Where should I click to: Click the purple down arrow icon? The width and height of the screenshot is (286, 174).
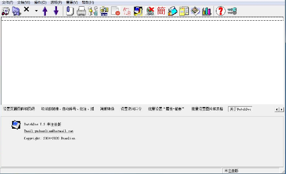(56, 11)
